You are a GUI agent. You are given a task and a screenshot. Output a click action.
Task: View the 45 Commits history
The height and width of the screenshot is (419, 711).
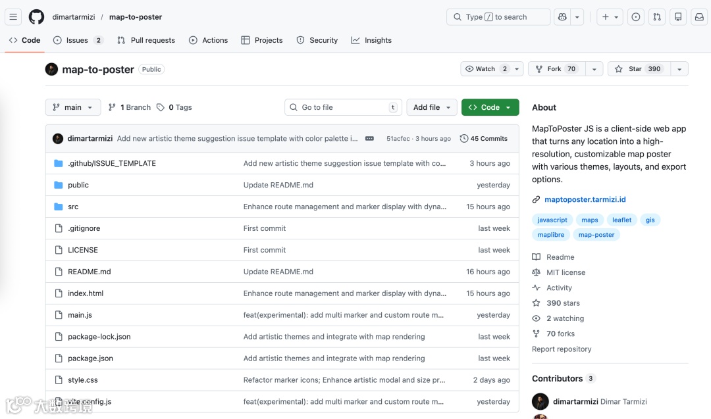[483, 139]
